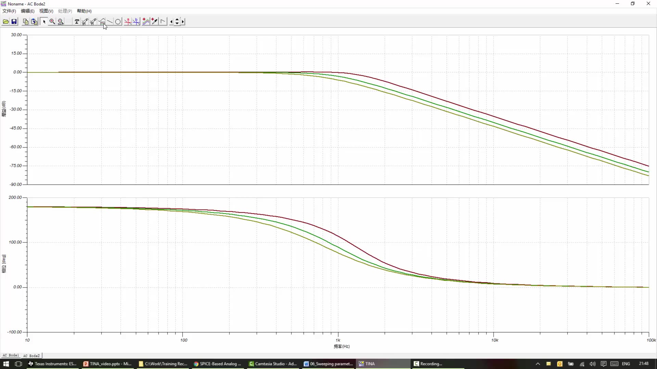Open the Windows Start menu
Image resolution: width=657 pixels, height=369 pixels.
click(6, 364)
